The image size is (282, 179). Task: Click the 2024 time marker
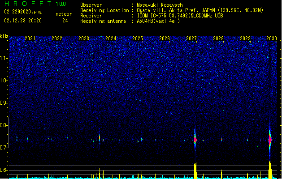pyautogui.click(x=111, y=38)
